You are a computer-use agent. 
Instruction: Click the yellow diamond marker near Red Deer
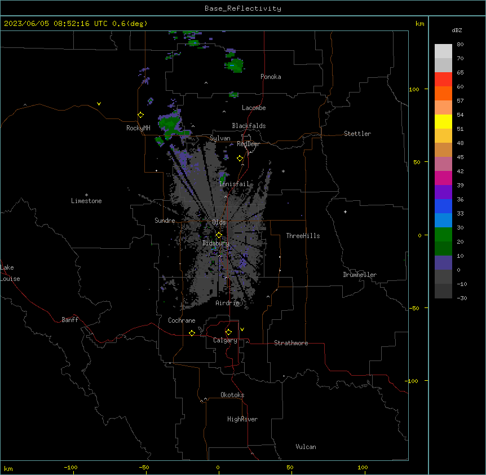[240, 159]
